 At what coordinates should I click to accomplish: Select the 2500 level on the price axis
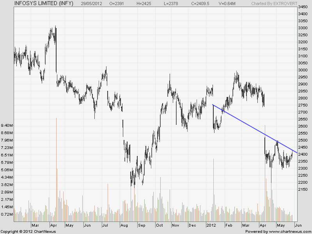point(302,140)
